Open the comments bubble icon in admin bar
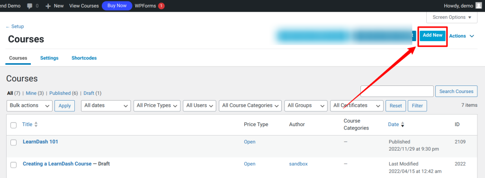The width and height of the screenshot is (485, 178). (30, 6)
